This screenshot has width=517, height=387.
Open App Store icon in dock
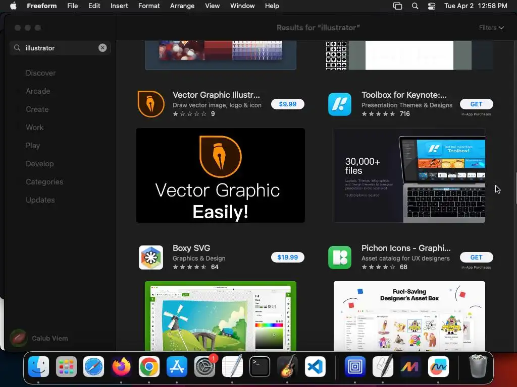pos(177,366)
